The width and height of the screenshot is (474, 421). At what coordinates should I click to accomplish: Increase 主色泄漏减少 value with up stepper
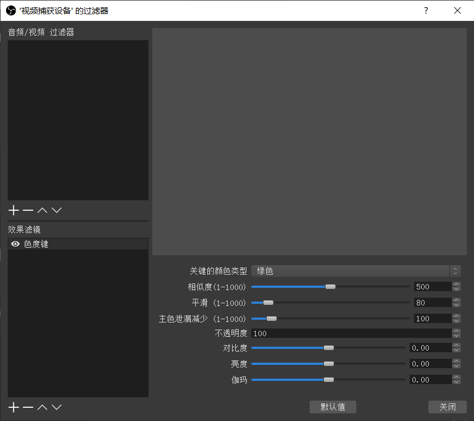coord(456,316)
